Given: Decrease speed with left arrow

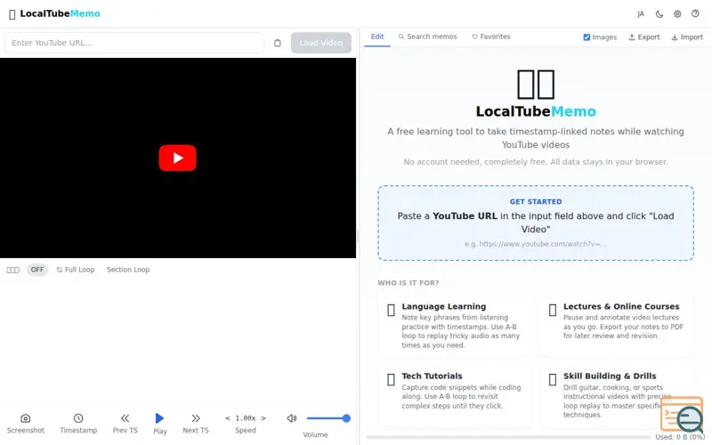Looking at the screenshot, I should 228,418.
